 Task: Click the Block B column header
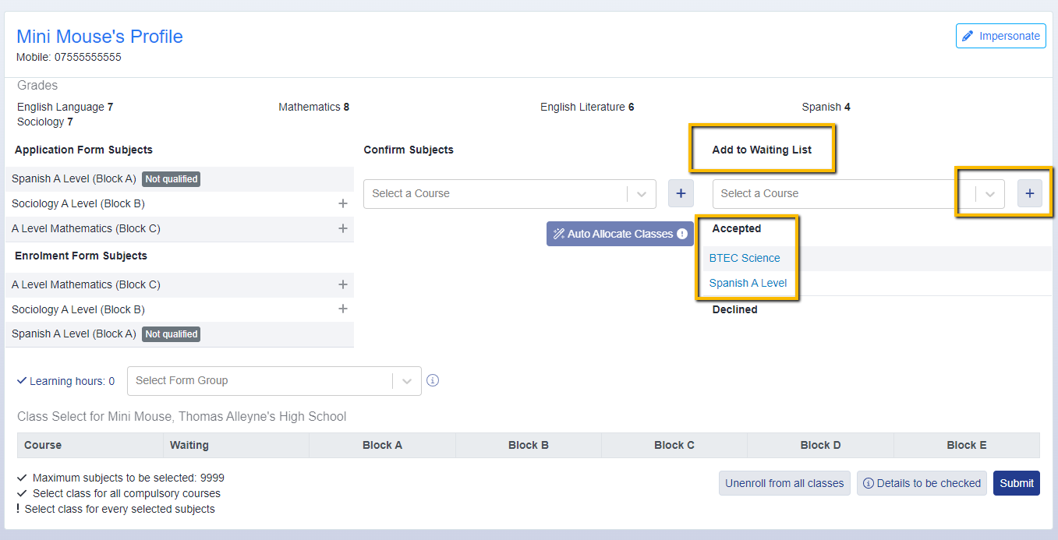point(529,445)
